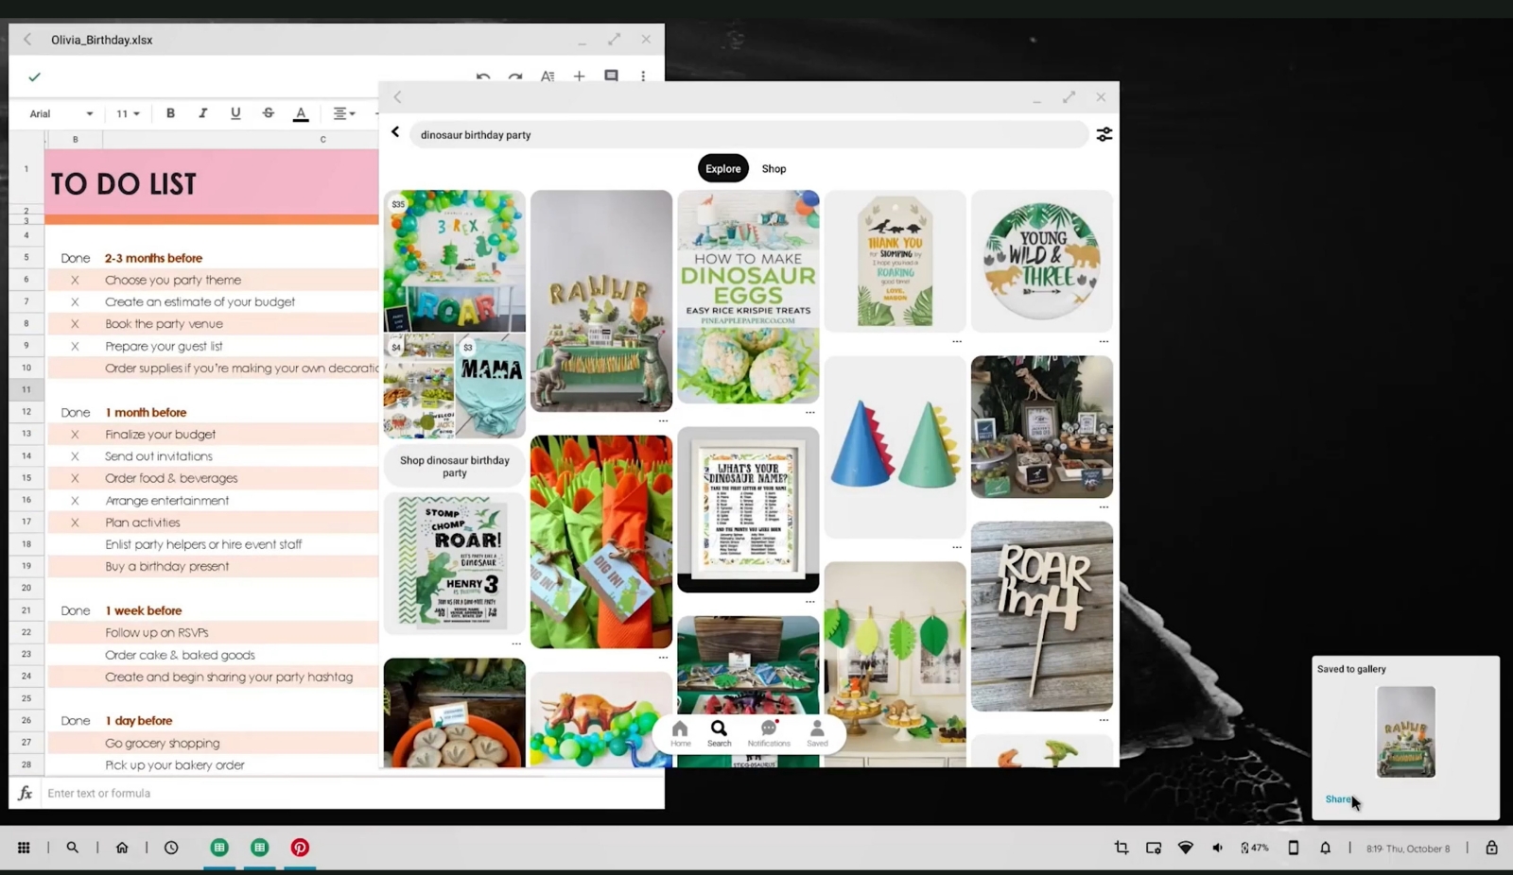Open Pinterest Notifications tab
Image resolution: width=1513 pixels, height=875 pixels.
tap(769, 732)
